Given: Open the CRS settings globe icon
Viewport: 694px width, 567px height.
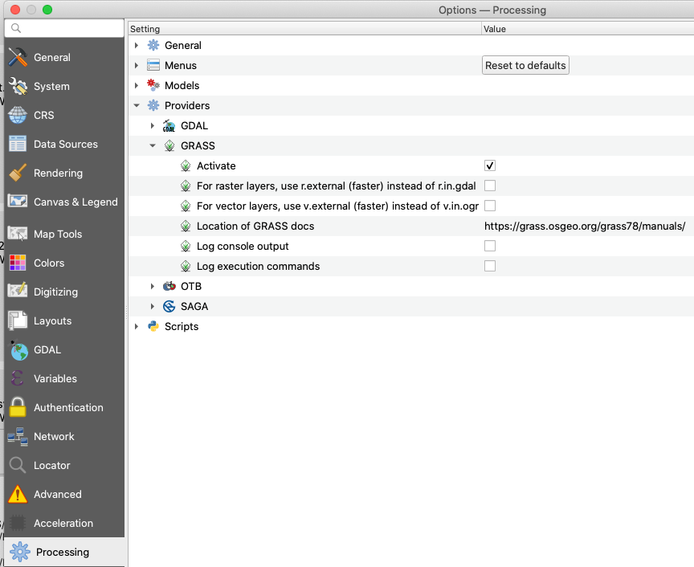Looking at the screenshot, I should coord(18,115).
